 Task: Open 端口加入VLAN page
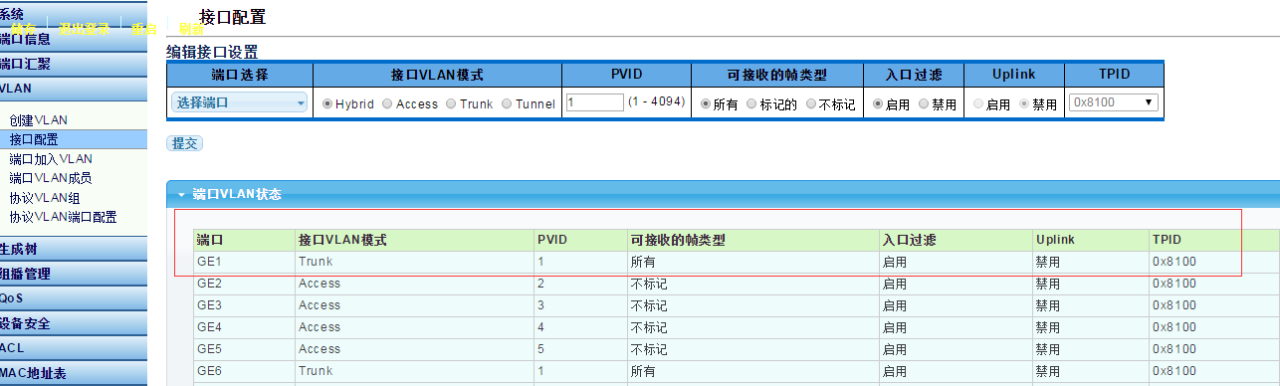click(x=51, y=159)
